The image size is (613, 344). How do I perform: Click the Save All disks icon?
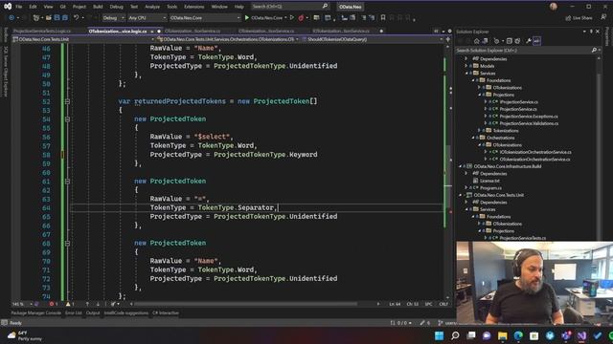click(64, 17)
